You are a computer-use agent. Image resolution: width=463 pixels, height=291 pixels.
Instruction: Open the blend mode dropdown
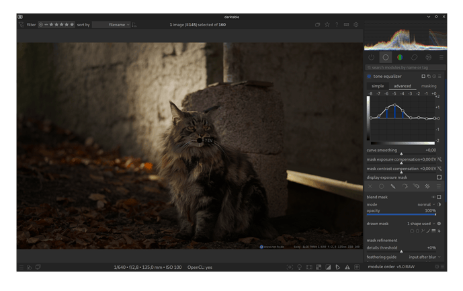pos(425,204)
